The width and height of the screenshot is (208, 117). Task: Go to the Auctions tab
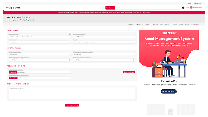(x=148, y=24)
